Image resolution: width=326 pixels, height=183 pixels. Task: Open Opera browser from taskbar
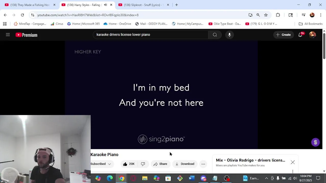tap(133, 178)
